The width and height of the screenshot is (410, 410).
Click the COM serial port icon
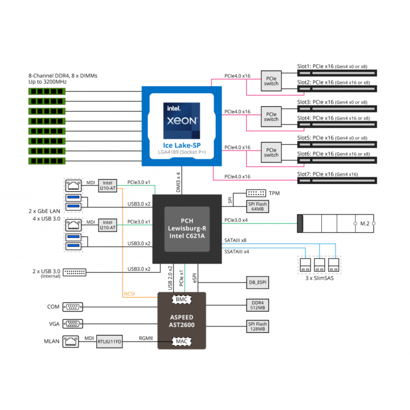pos(73,307)
